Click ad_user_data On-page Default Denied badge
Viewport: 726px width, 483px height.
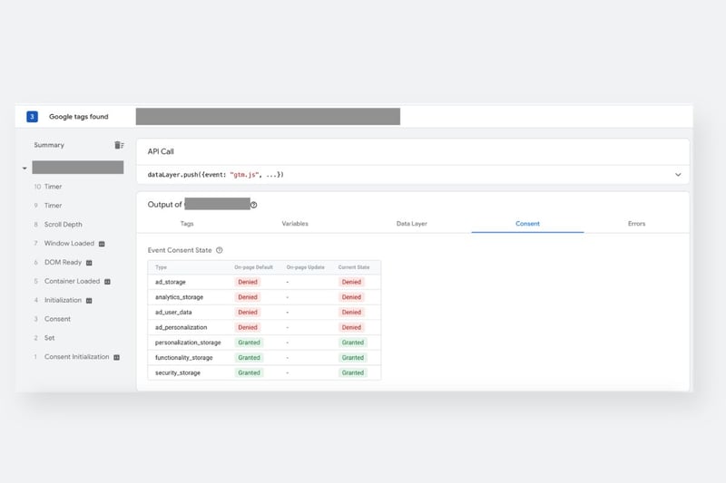click(248, 313)
